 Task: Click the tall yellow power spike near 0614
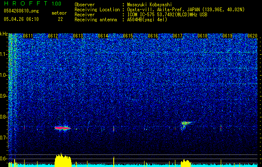[x=114, y=162]
